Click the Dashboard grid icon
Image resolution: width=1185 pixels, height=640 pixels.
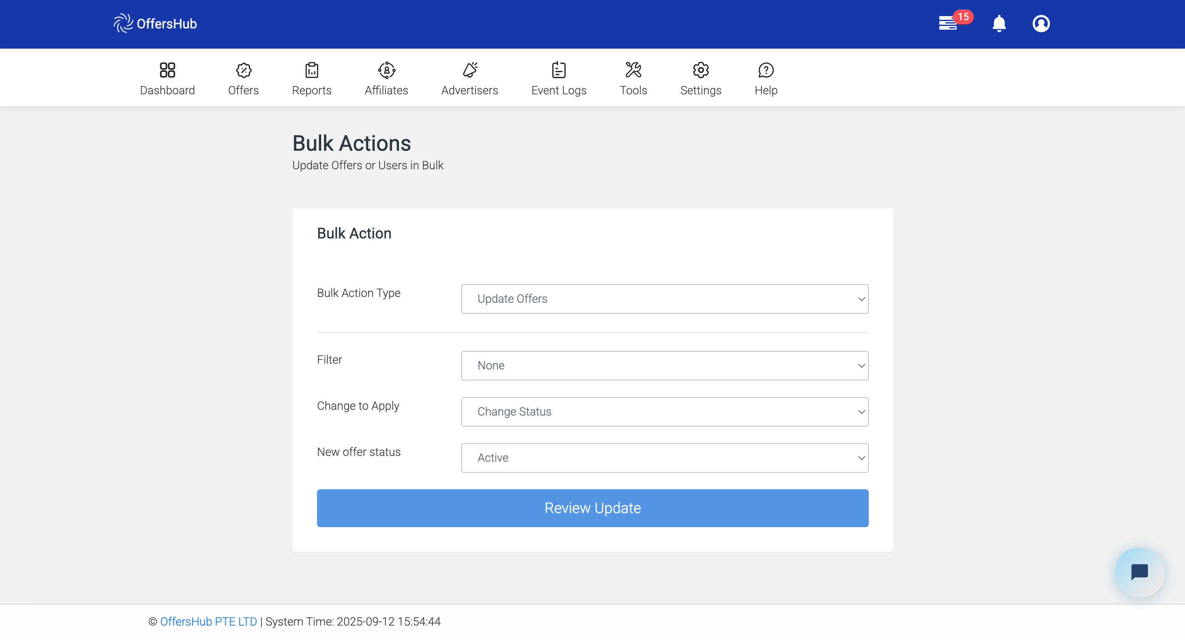point(168,70)
